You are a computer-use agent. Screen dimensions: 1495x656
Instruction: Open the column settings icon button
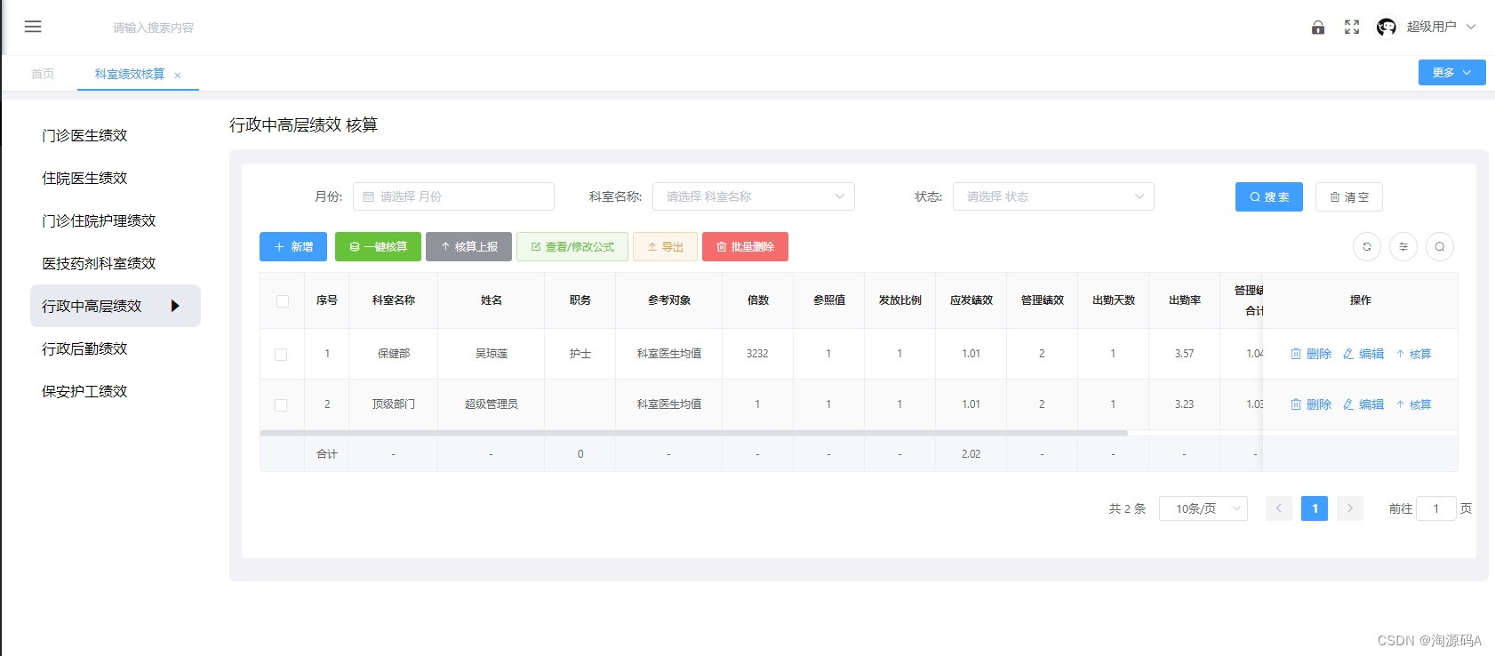click(x=1403, y=247)
